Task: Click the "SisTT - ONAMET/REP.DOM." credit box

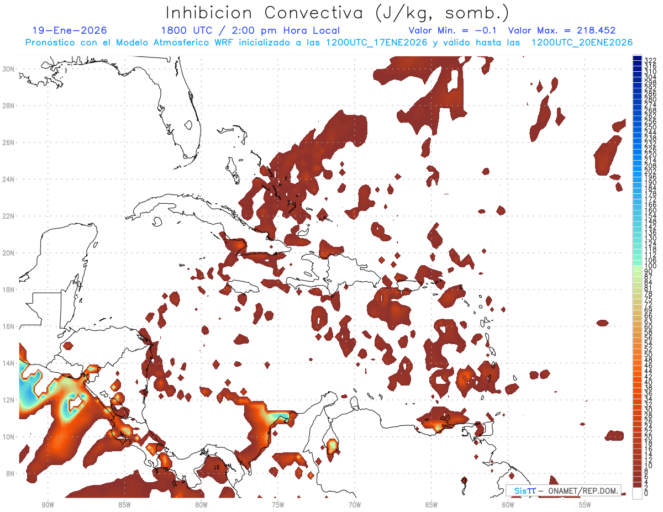Action: point(563,490)
